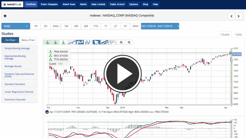
Task: Open the Options menu
Action: point(134,4)
